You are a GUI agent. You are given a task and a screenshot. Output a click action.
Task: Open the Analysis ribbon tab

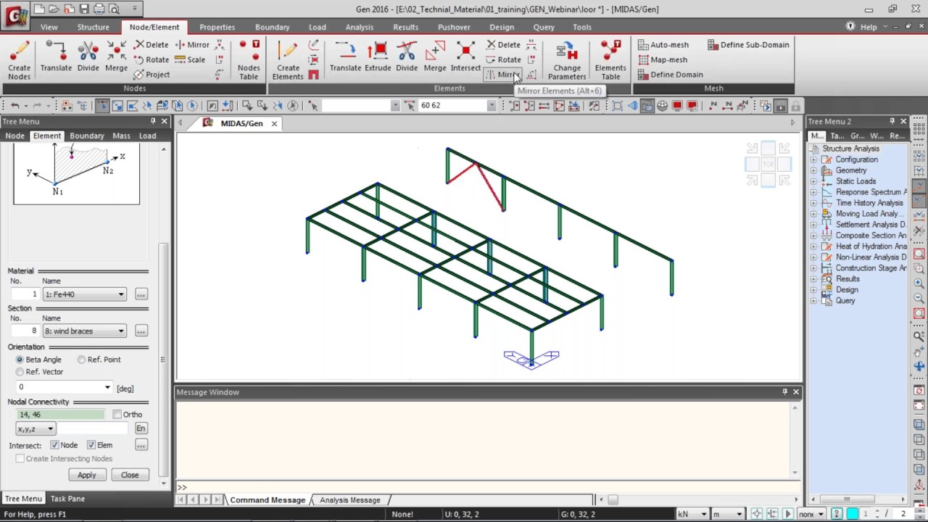(x=359, y=27)
